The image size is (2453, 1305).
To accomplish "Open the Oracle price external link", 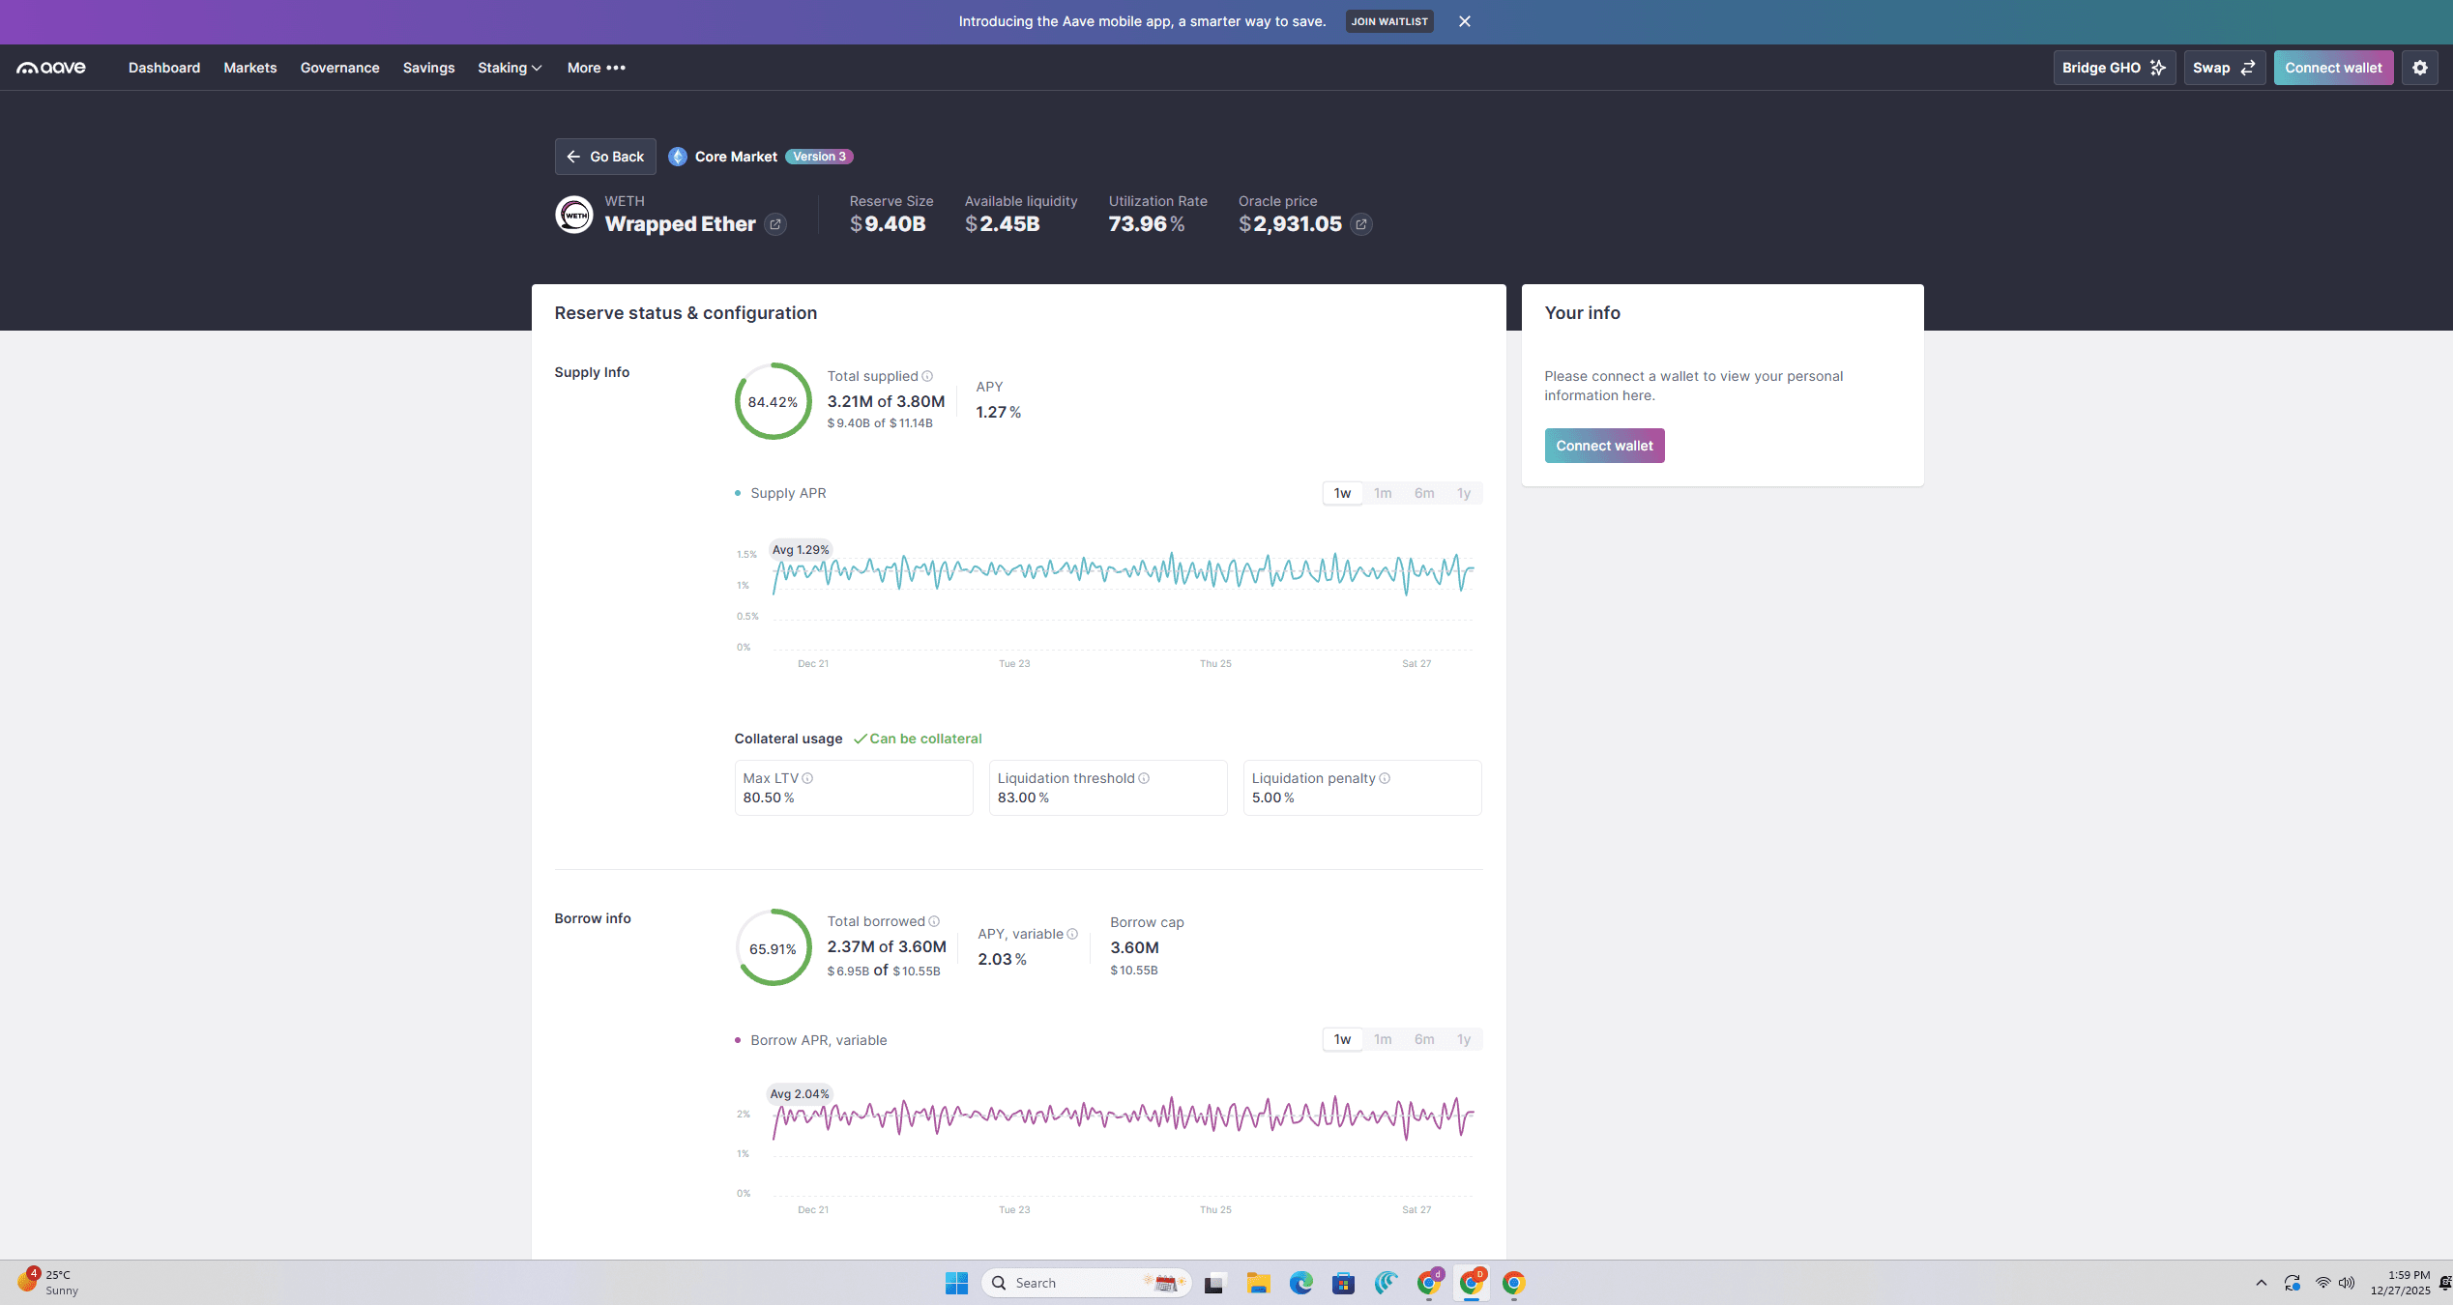I will pyautogui.click(x=1361, y=223).
